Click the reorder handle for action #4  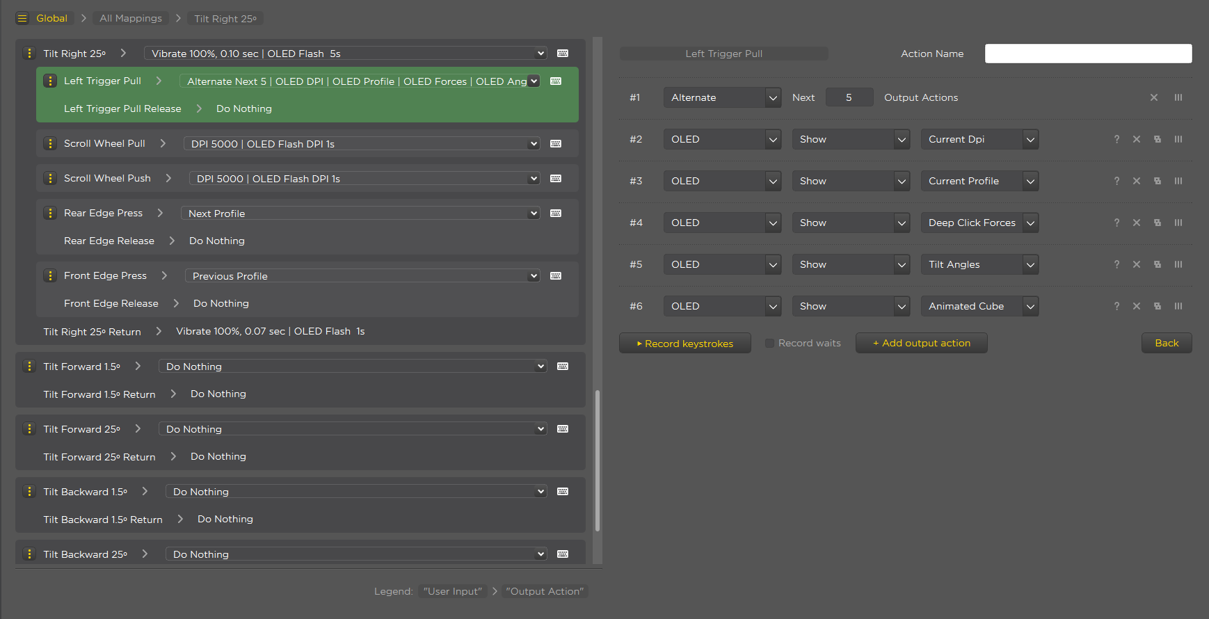[x=1178, y=223]
